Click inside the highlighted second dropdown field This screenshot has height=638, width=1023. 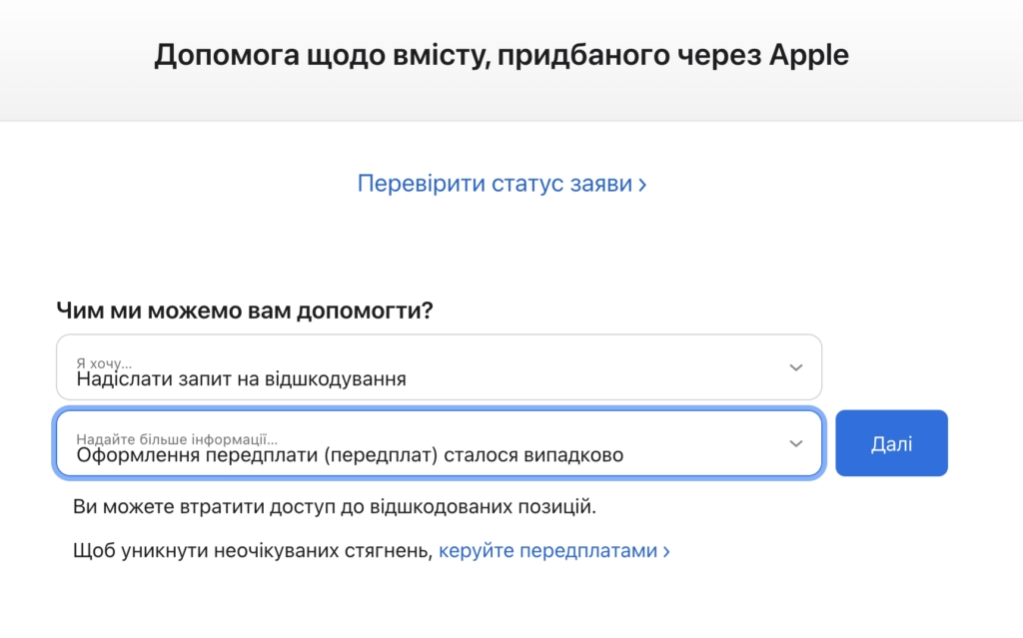440,443
